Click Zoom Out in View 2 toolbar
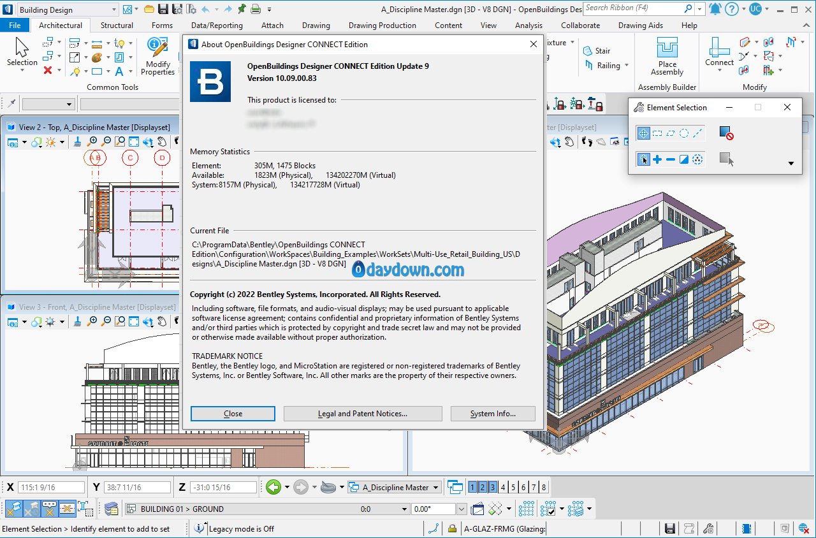Screen dimensions: 816x538 [106, 142]
